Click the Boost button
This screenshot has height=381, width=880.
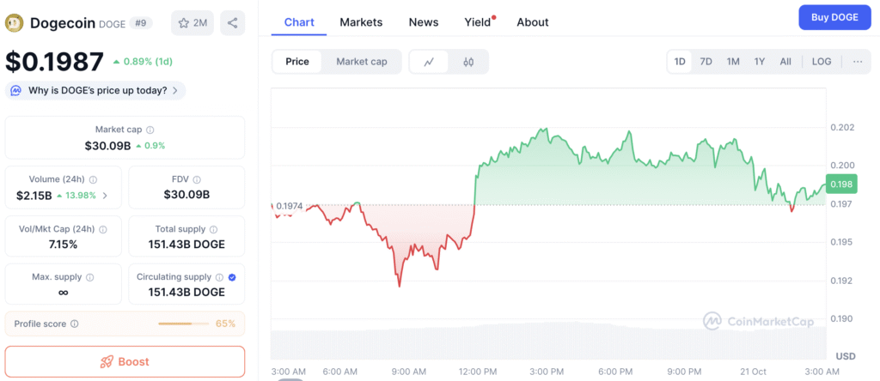[125, 361]
